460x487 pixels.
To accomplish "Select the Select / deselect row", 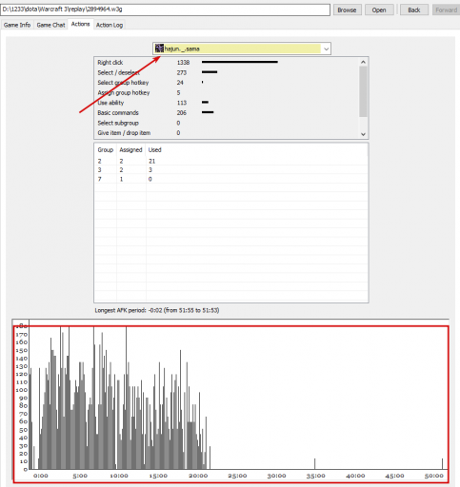I will pos(227,72).
